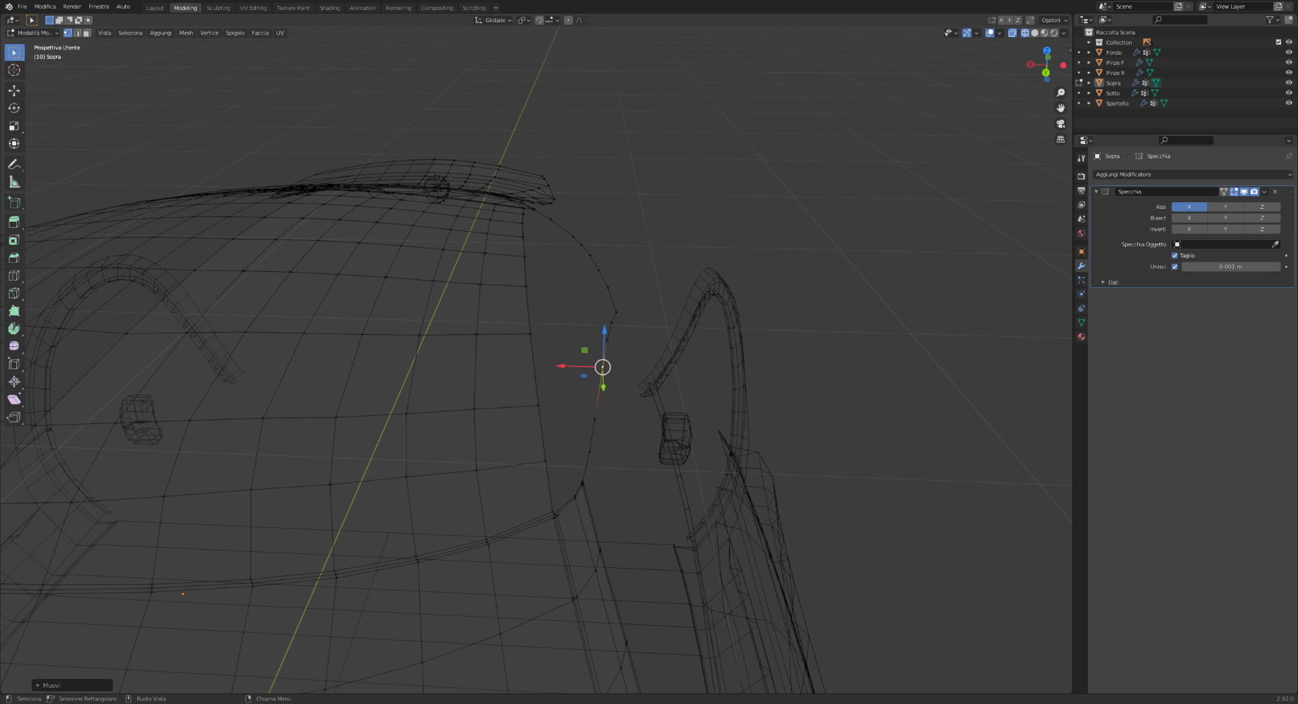Viewport: 1298px width, 704px height.
Task: Select the Rip Region tool
Action: click(x=14, y=417)
